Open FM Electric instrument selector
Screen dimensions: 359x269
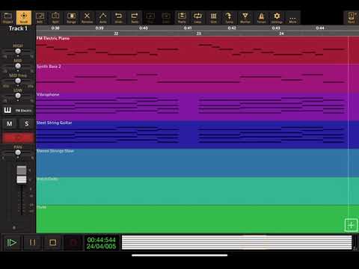tap(23, 111)
